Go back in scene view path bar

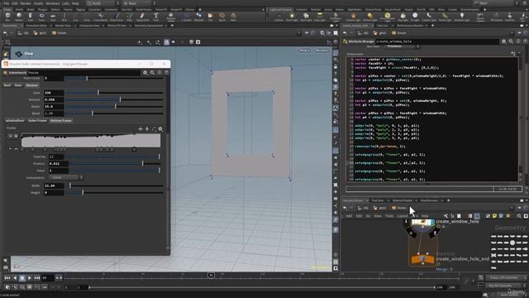5,33
